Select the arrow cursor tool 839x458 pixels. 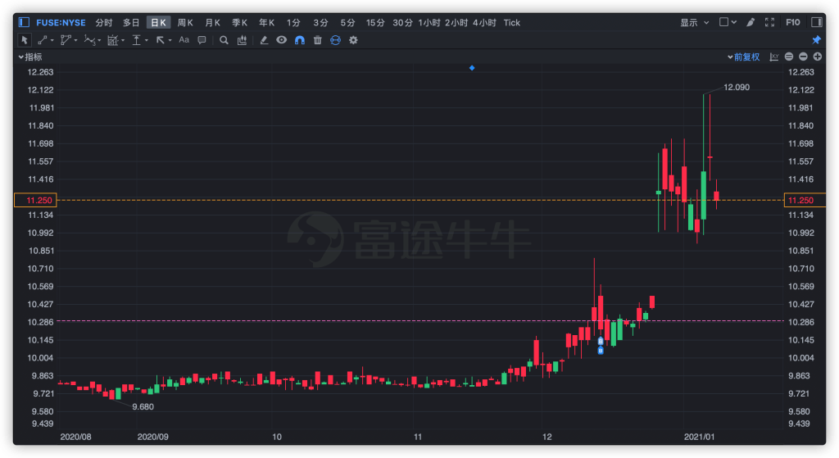(x=24, y=39)
